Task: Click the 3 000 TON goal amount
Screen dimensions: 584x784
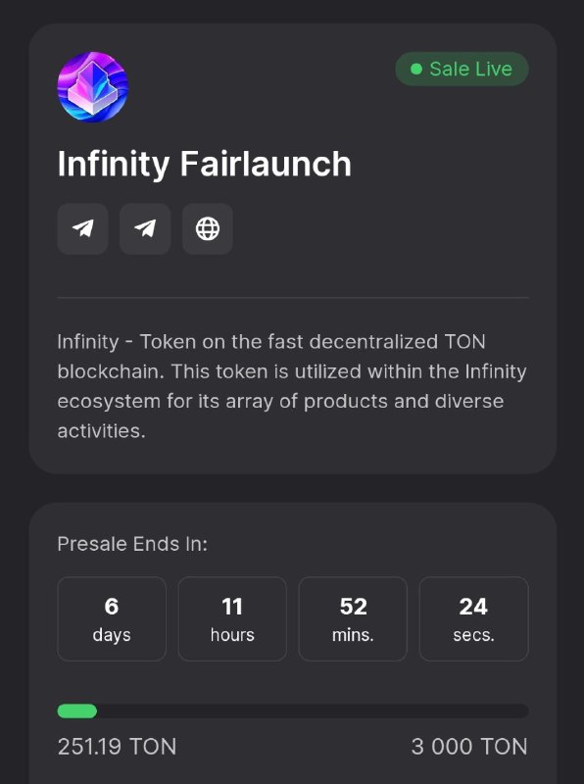Action: click(x=469, y=747)
